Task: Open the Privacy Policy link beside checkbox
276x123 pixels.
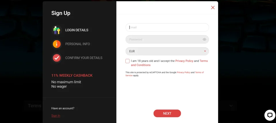Action: pyautogui.click(x=184, y=61)
